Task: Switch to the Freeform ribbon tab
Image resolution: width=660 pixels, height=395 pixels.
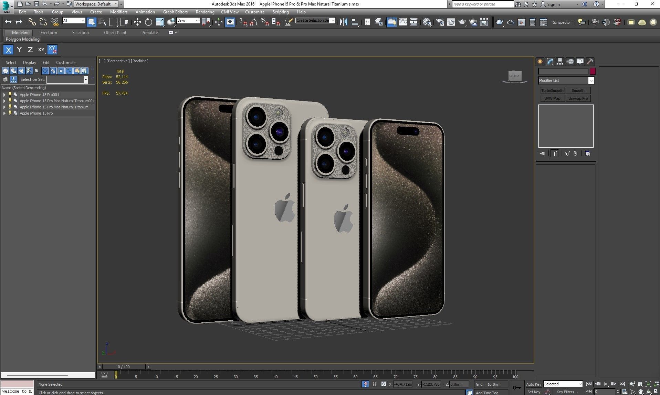Action: [x=49, y=33]
